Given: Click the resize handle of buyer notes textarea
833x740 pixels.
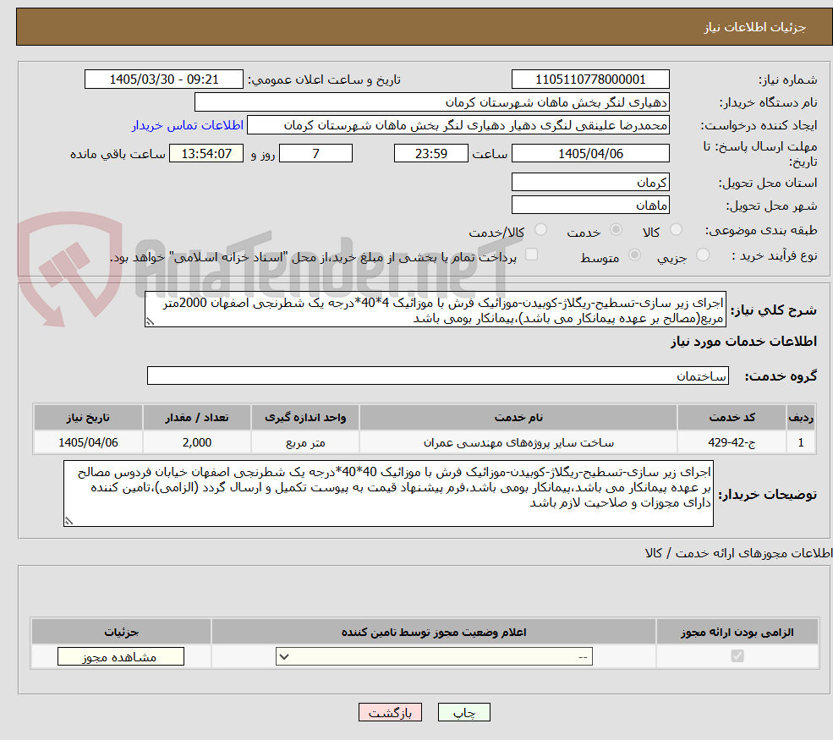Looking at the screenshot, I should 69,522.
